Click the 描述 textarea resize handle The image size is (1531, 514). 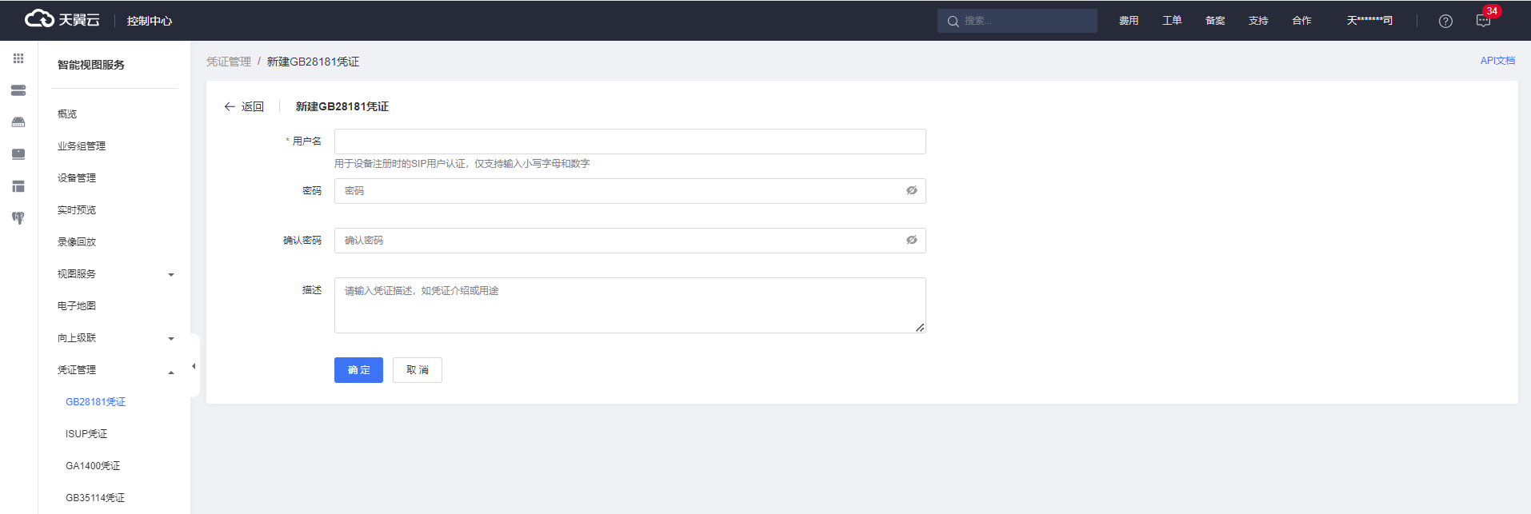[x=920, y=327]
